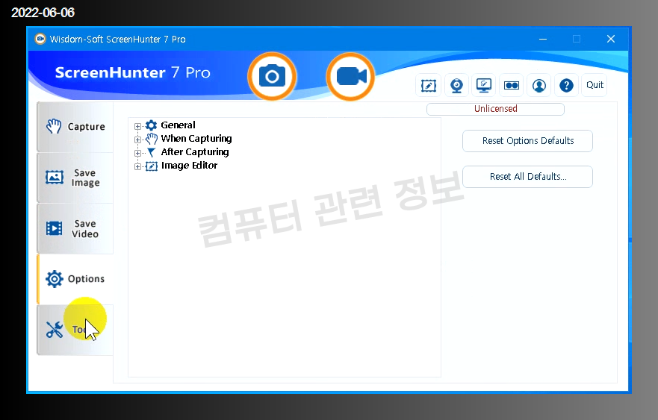Click the dual-circle recorder toolbar icon

pos(512,86)
